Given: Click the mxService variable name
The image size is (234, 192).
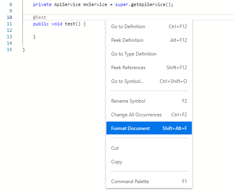Looking at the screenshot, I should [95, 4].
